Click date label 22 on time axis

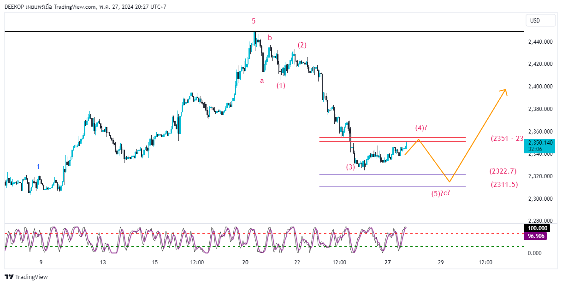point(297,262)
